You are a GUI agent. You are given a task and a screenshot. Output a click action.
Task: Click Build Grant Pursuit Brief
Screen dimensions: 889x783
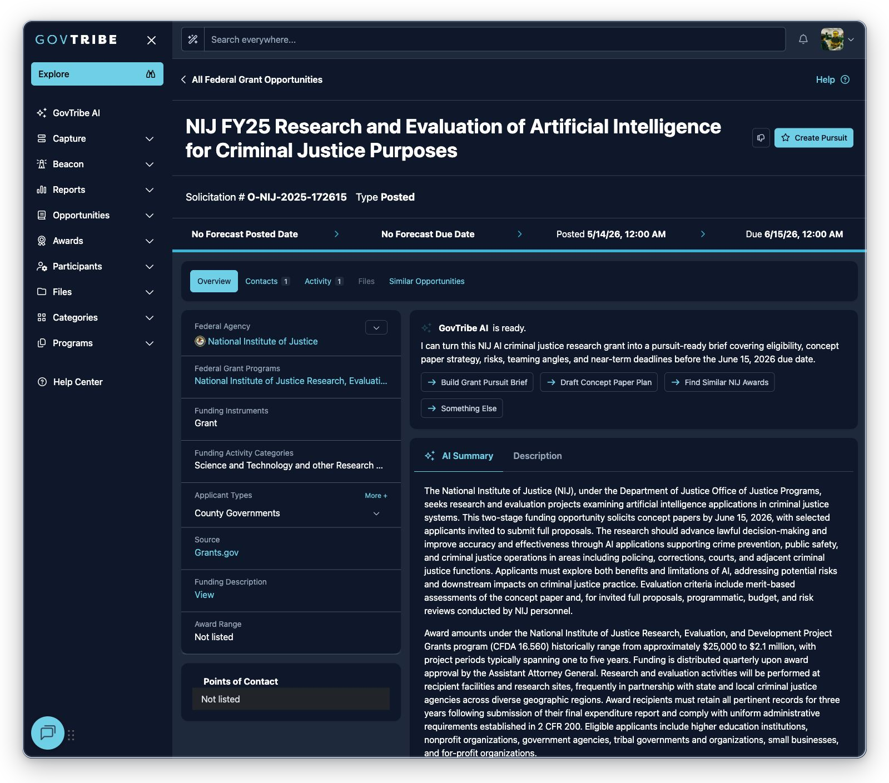[x=477, y=382]
